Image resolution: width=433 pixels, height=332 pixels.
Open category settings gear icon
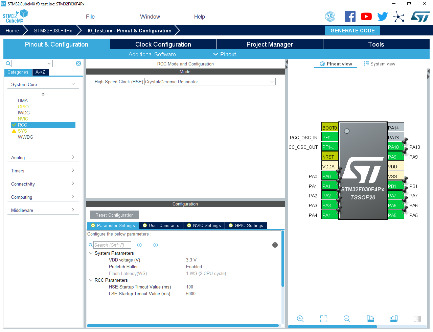[78, 63]
